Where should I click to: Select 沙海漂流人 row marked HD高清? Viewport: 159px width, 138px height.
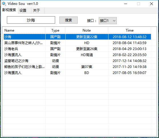tap(77, 55)
